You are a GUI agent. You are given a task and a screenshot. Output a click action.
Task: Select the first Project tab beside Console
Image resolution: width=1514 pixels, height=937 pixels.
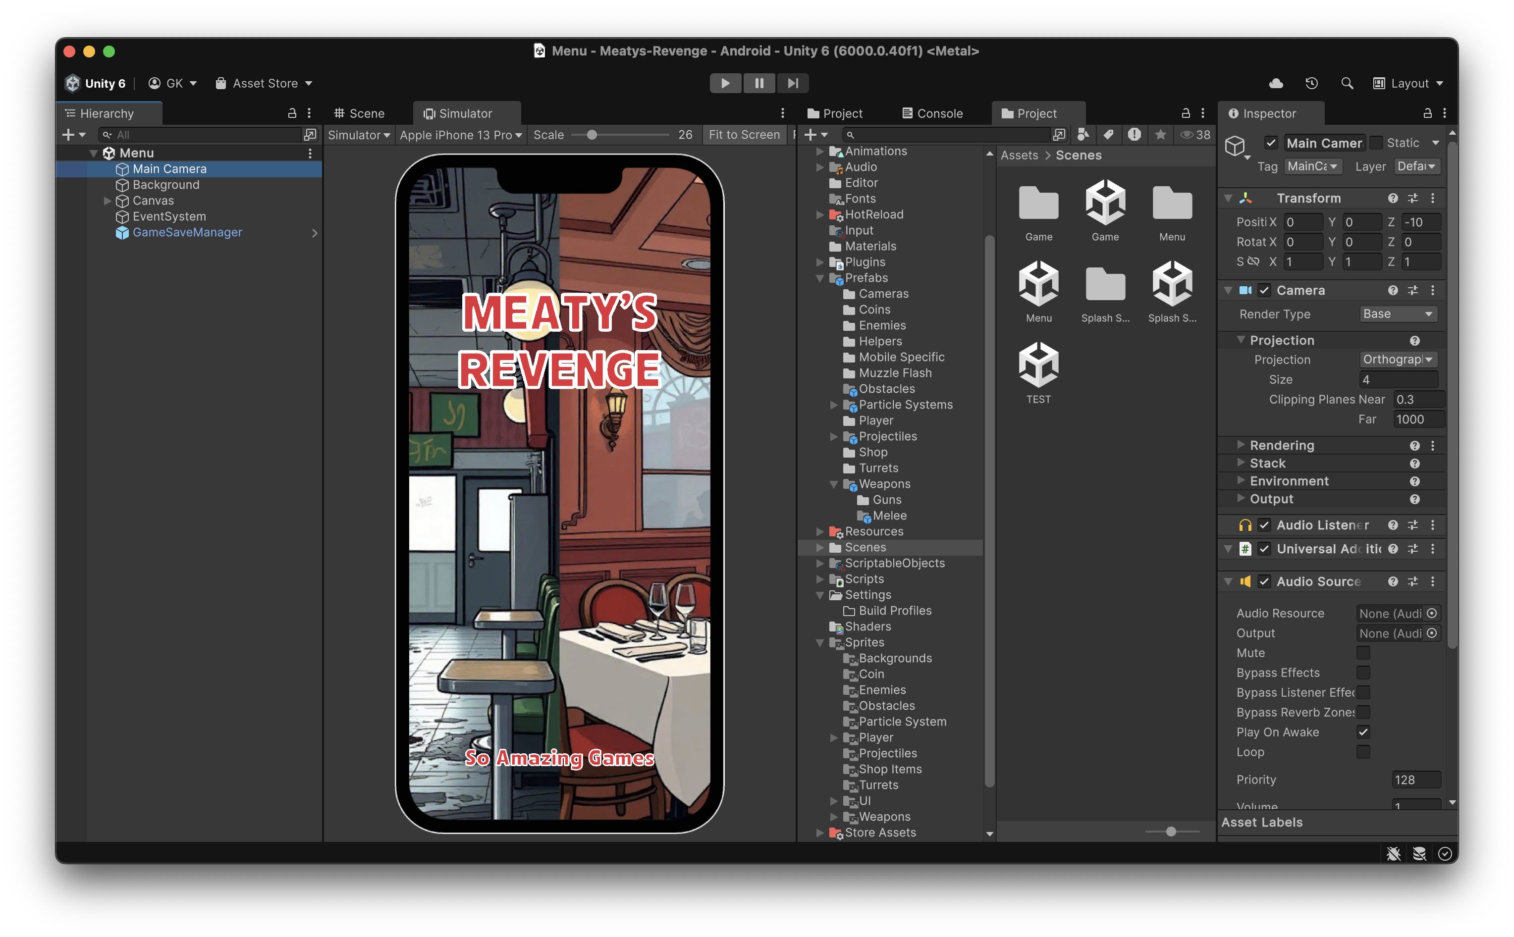(835, 113)
